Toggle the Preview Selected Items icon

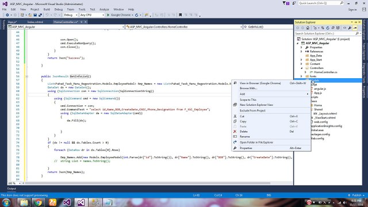pyautogui.click(x=355, y=28)
